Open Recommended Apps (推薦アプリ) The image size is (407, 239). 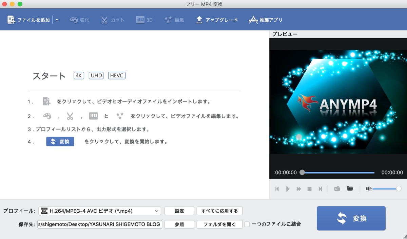coord(266,20)
